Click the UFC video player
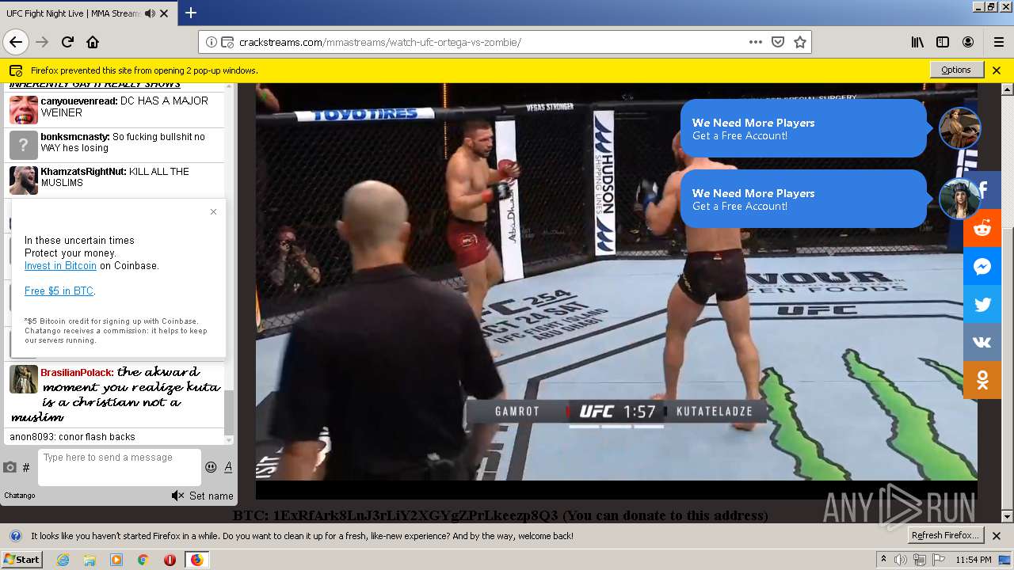The height and width of the screenshot is (570, 1014). [616, 290]
